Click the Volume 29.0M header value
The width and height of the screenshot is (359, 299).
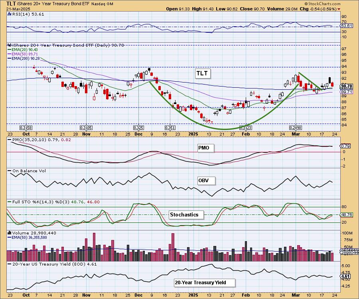282,9
